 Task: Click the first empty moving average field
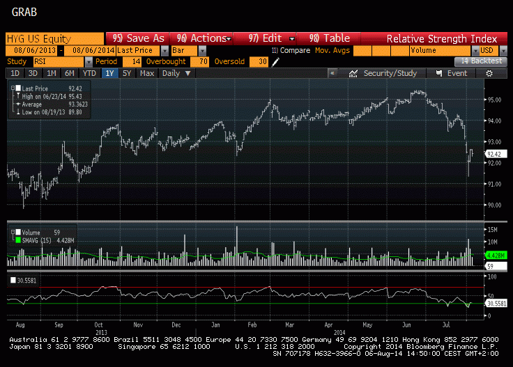[x=362, y=51]
